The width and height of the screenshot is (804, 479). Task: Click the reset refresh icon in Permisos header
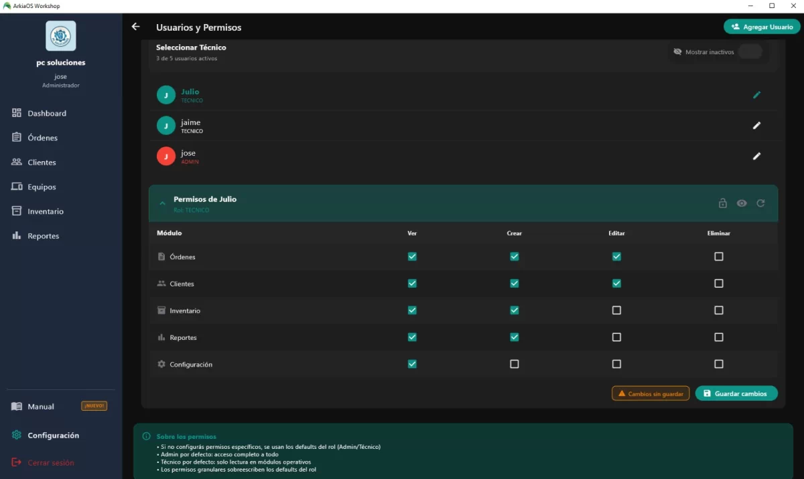pyautogui.click(x=760, y=203)
